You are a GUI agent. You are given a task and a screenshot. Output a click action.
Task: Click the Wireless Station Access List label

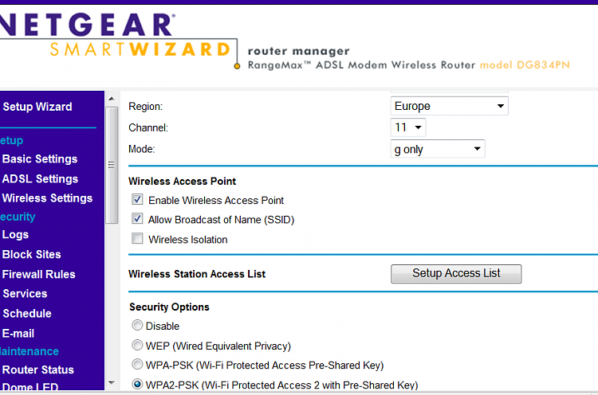(x=197, y=274)
